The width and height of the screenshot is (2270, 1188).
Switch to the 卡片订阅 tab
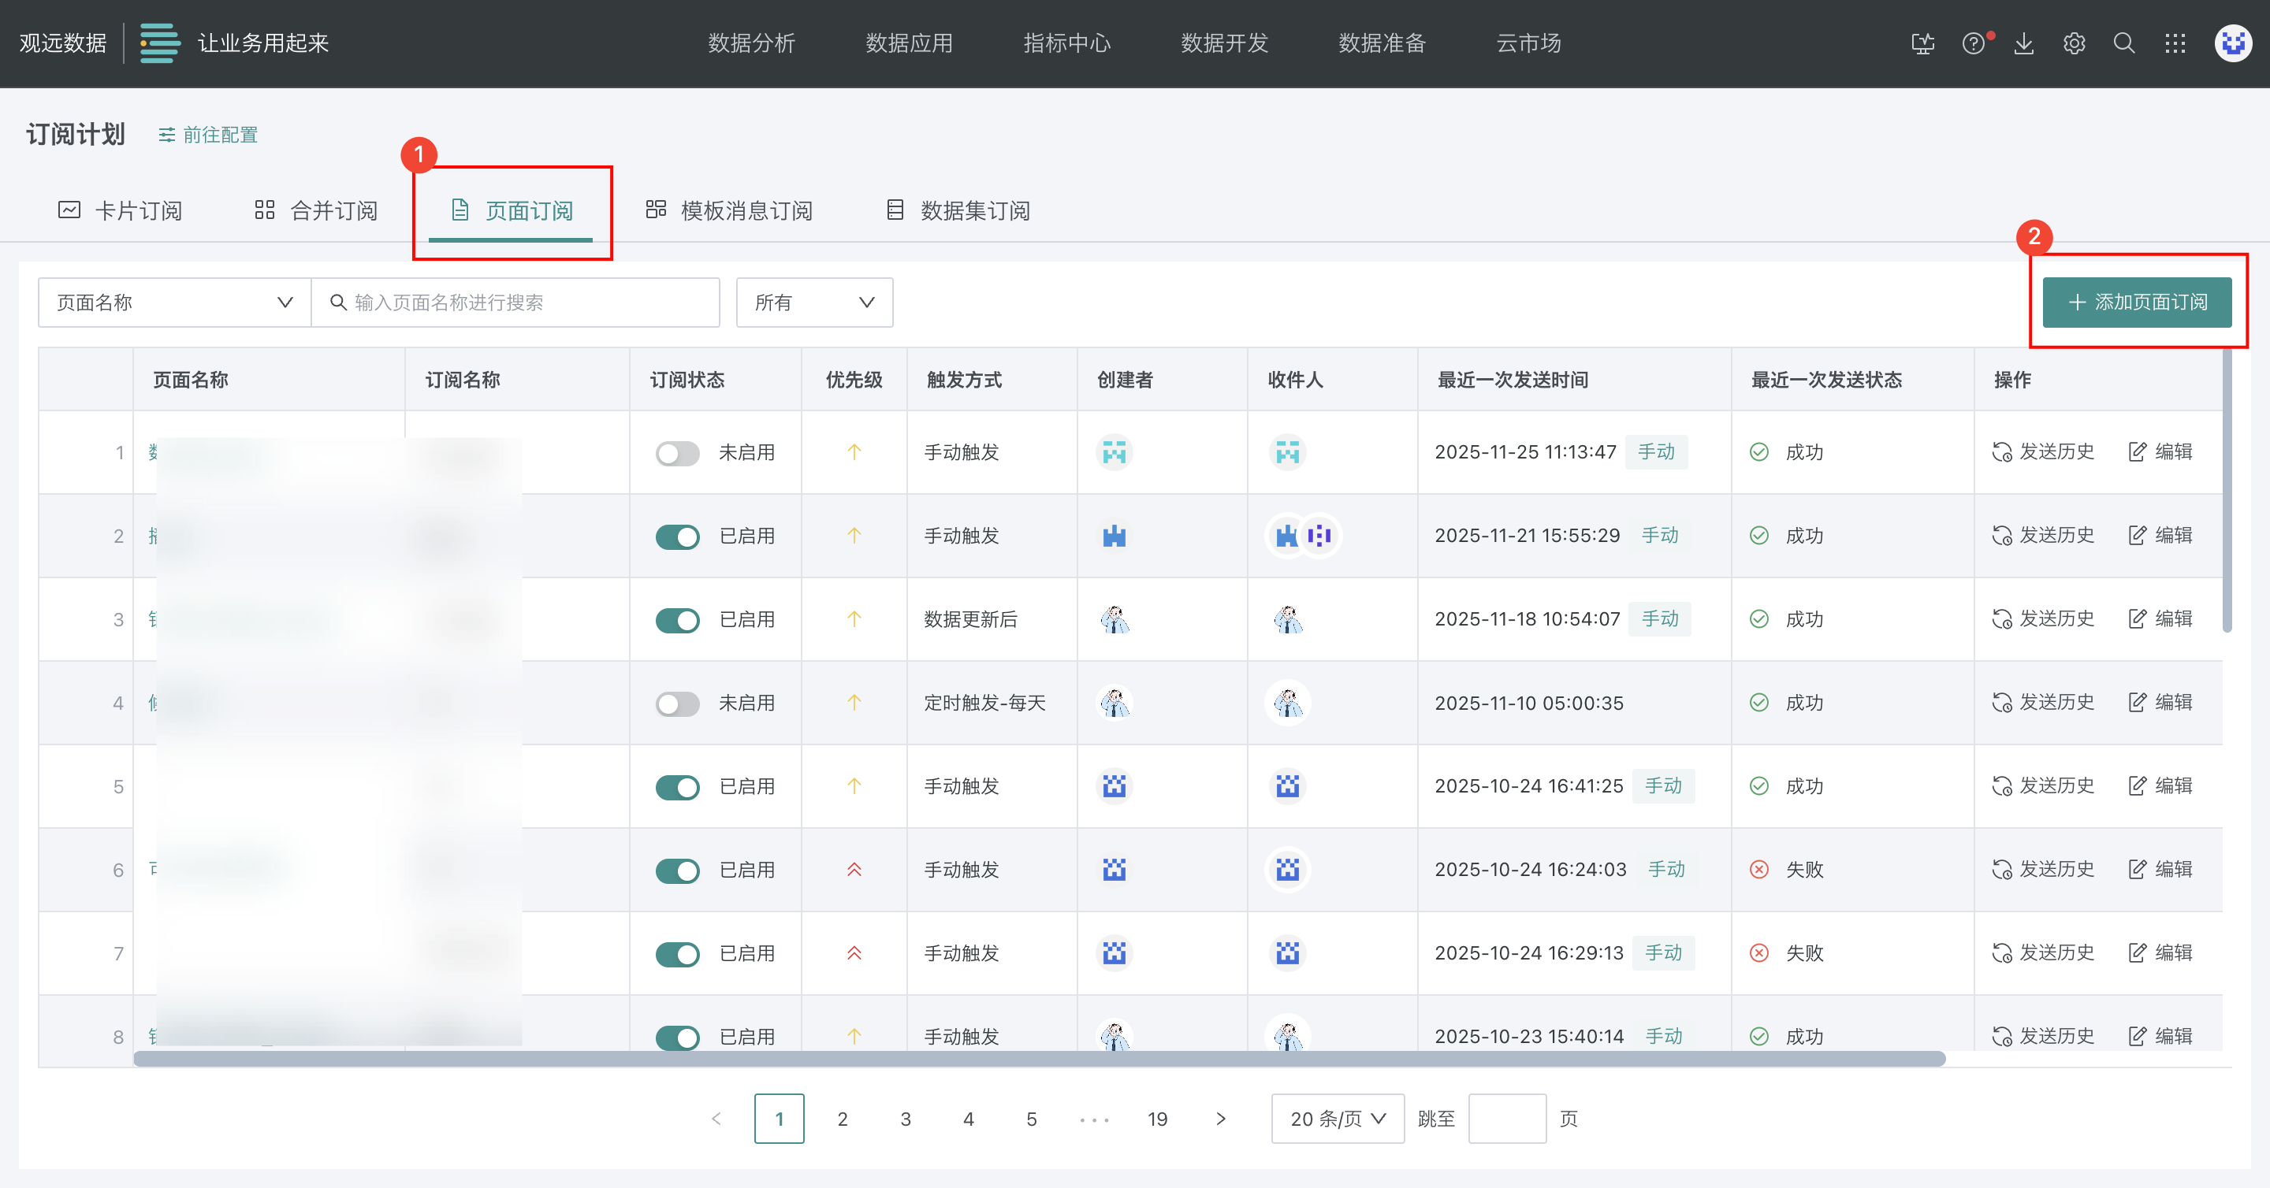pyautogui.click(x=120, y=210)
